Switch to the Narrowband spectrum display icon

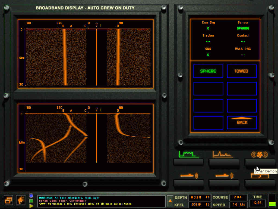coord(223,154)
